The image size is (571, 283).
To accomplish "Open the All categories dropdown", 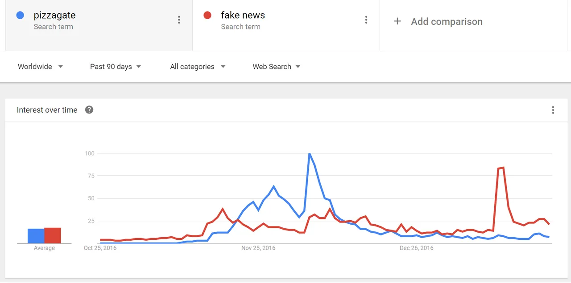I will [198, 67].
